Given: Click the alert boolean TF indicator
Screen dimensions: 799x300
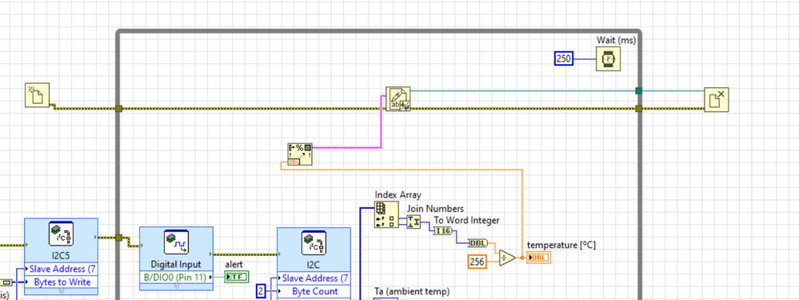Looking at the screenshot, I should click(236, 277).
